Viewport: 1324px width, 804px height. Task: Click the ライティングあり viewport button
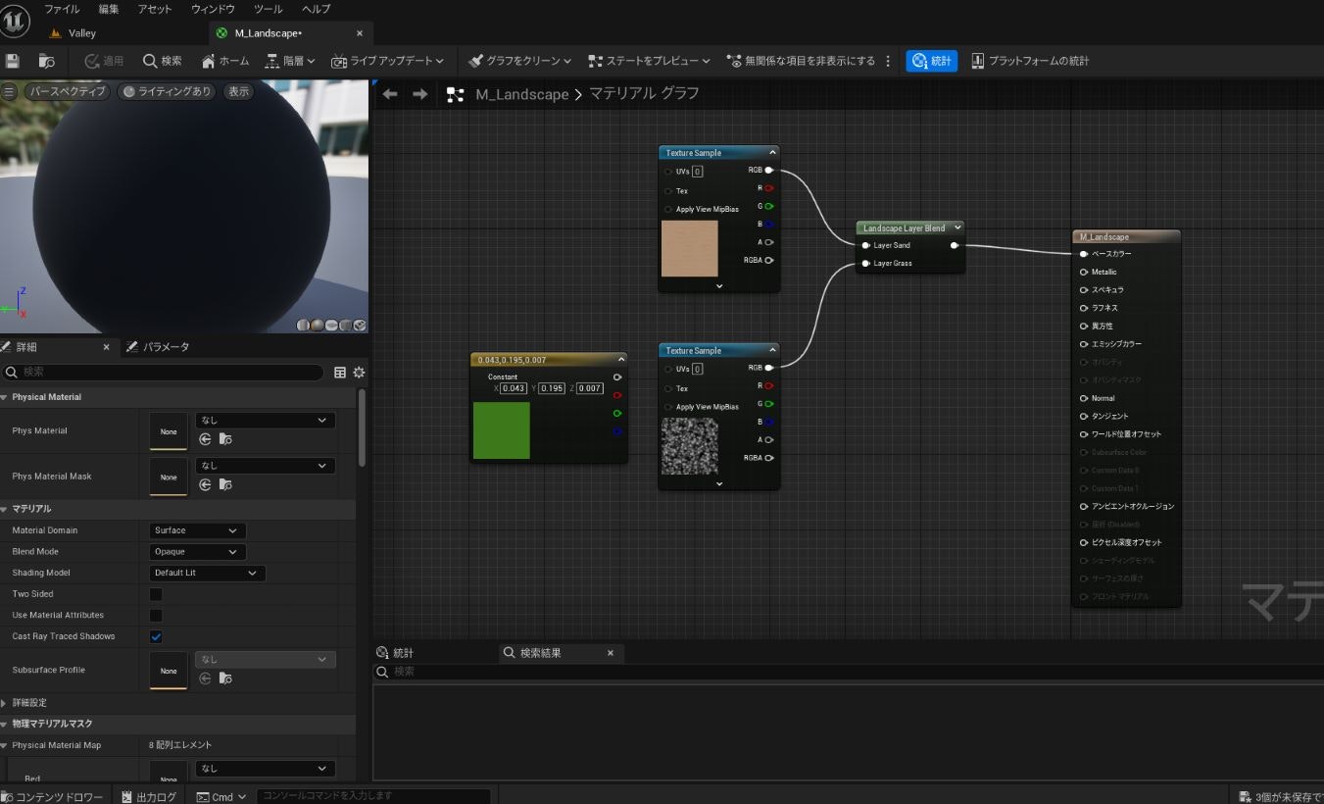(167, 91)
